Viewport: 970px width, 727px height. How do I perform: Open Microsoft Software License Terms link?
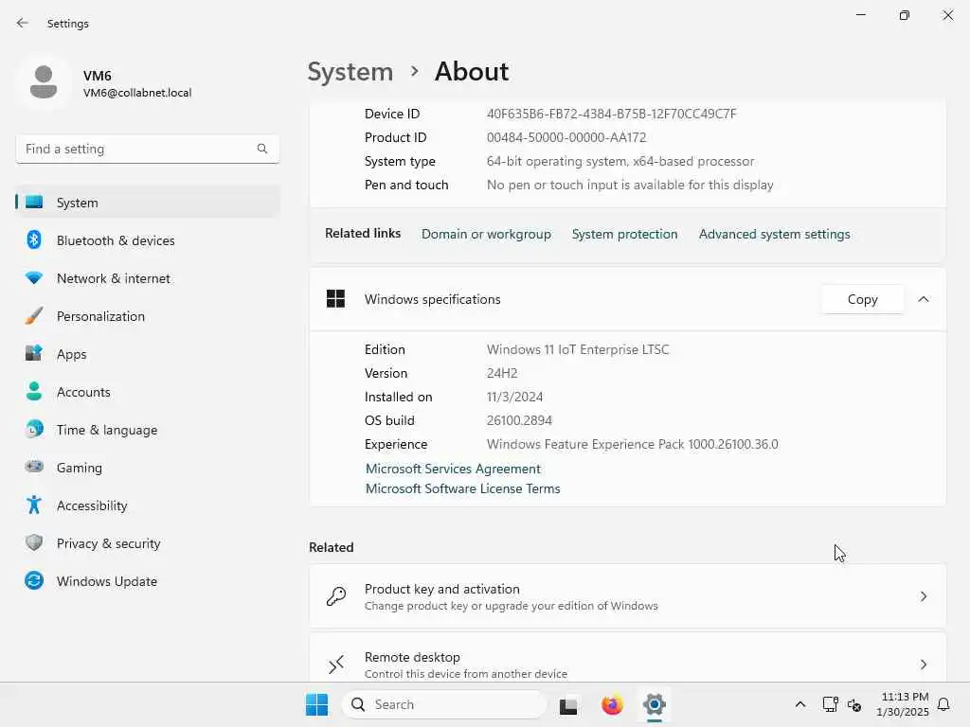tap(462, 488)
